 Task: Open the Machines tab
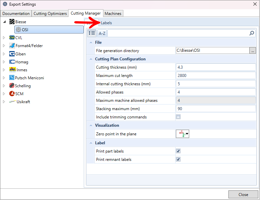pos(113,13)
